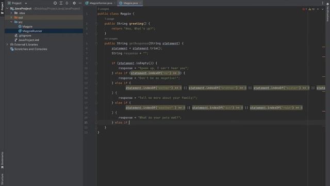Open the Structure tool window
This screenshot has width=330, height=186.
tap(2, 179)
